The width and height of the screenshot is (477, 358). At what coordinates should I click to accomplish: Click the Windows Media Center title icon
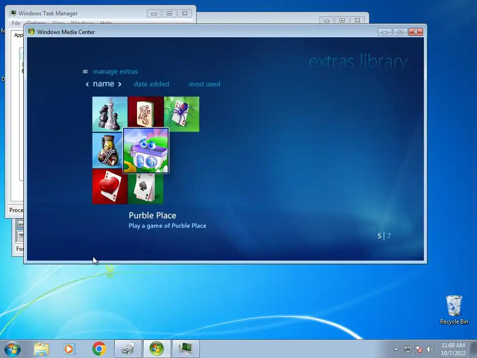tap(31, 32)
